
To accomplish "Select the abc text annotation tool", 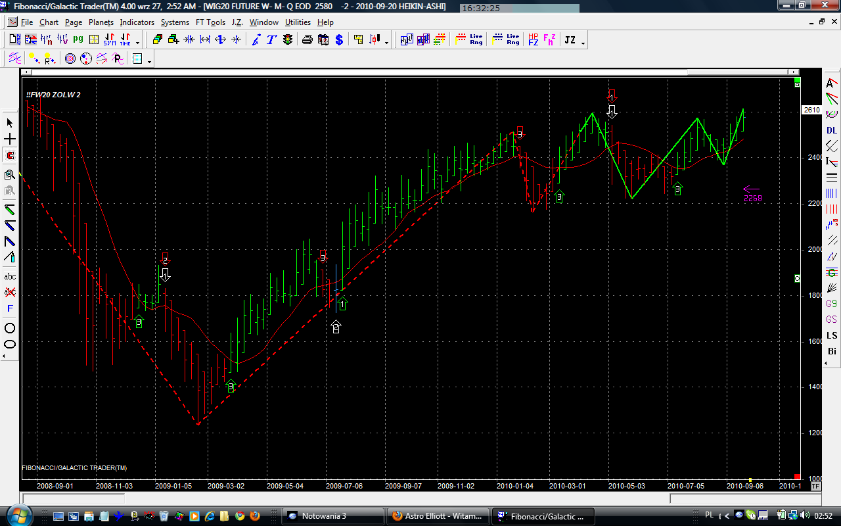I will 10,276.
